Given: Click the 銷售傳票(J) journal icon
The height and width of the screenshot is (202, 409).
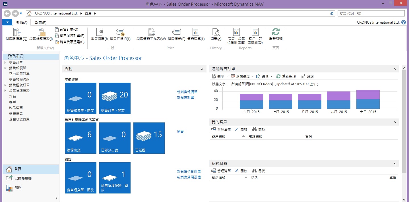Looking at the screenshot, I should pyautogui.click(x=99, y=32).
